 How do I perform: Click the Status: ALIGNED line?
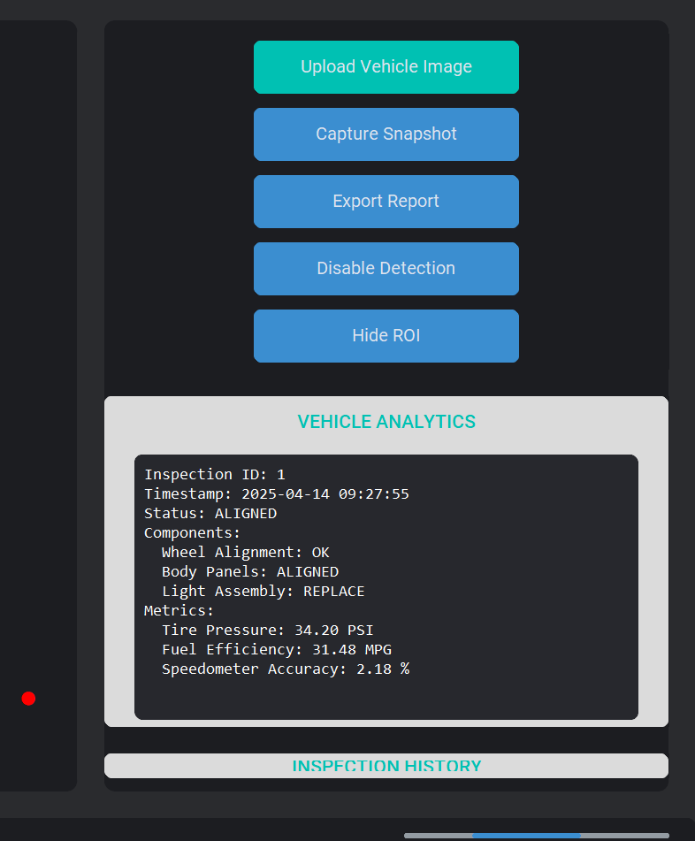(210, 514)
